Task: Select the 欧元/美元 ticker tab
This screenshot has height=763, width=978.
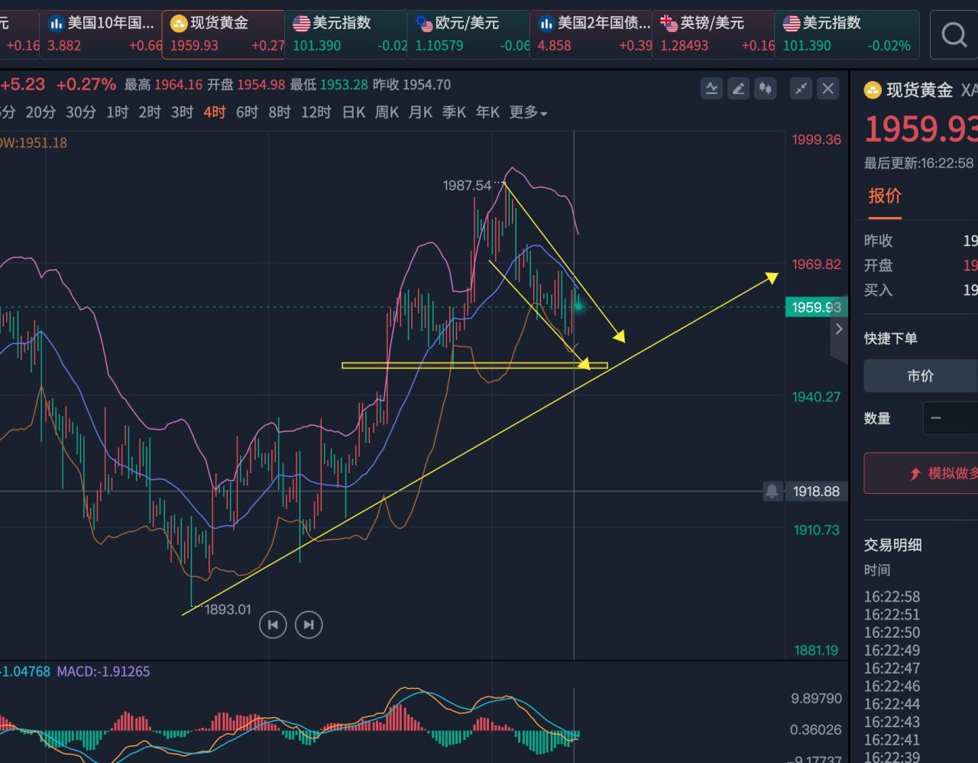Action: click(x=468, y=34)
